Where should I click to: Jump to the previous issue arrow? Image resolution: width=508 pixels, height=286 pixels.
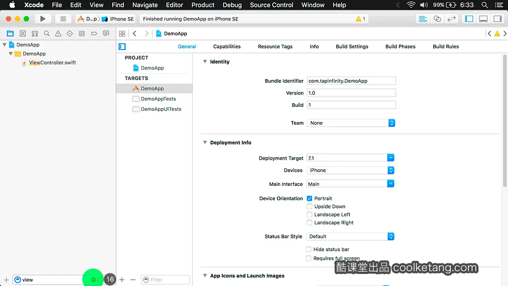pyautogui.click(x=489, y=34)
